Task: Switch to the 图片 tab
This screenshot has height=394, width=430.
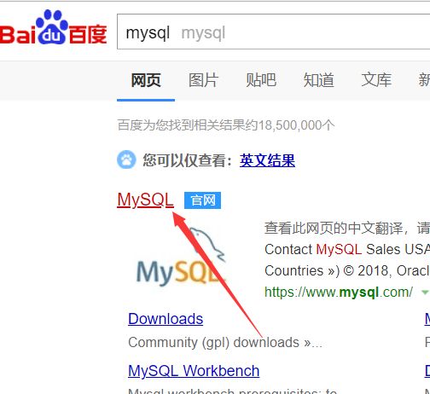Action: pyautogui.click(x=204, y=80)
